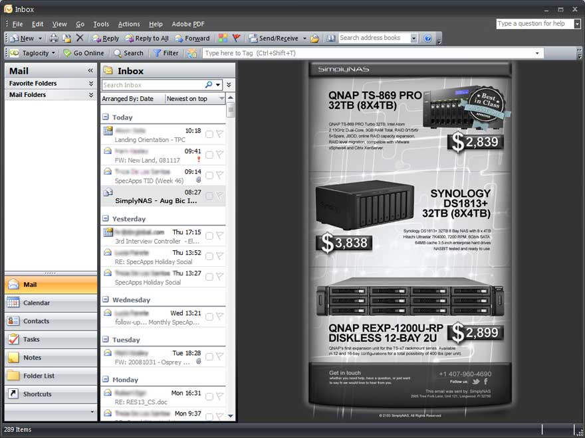
Task: Click the Search Inbox field
Action: 153,85
